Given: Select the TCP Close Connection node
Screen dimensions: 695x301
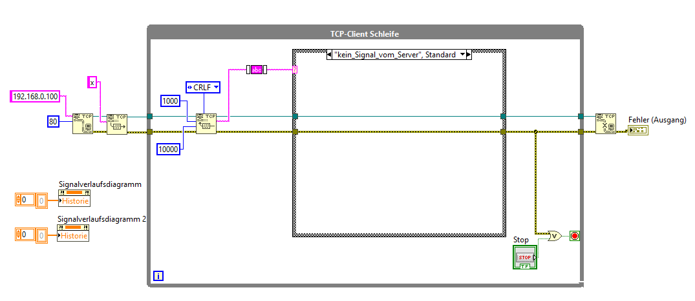Looking at the screenshot, I should pos(606,124).
